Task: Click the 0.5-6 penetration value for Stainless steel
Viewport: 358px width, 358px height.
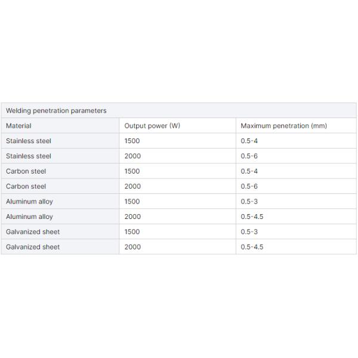Action: [249, 156]
